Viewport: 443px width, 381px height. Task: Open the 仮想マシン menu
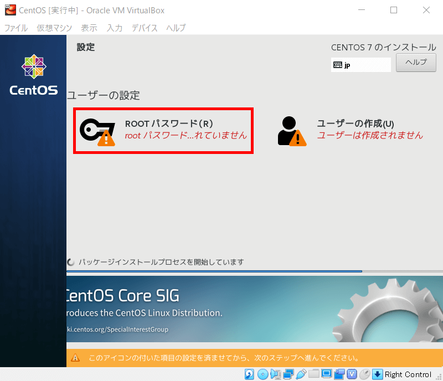click(x=54, y=28)
